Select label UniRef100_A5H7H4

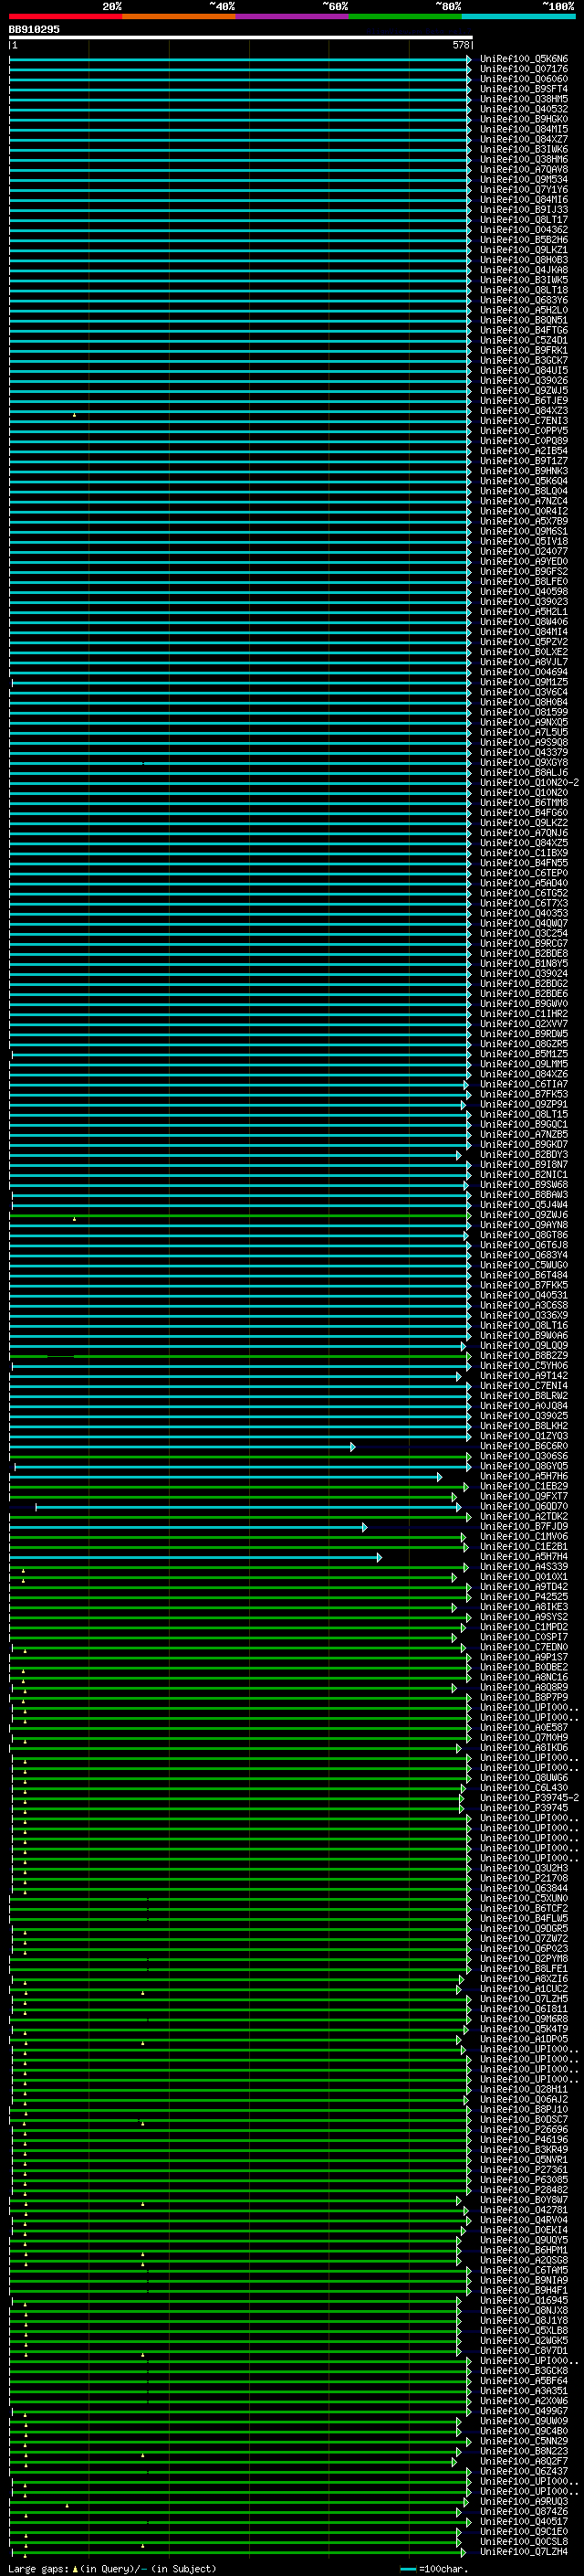point(524,1557)
